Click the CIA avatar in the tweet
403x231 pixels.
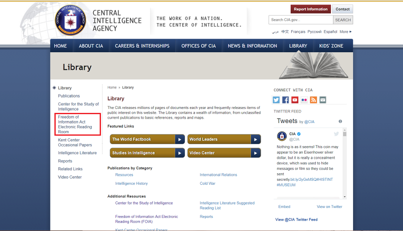[282, 136]
